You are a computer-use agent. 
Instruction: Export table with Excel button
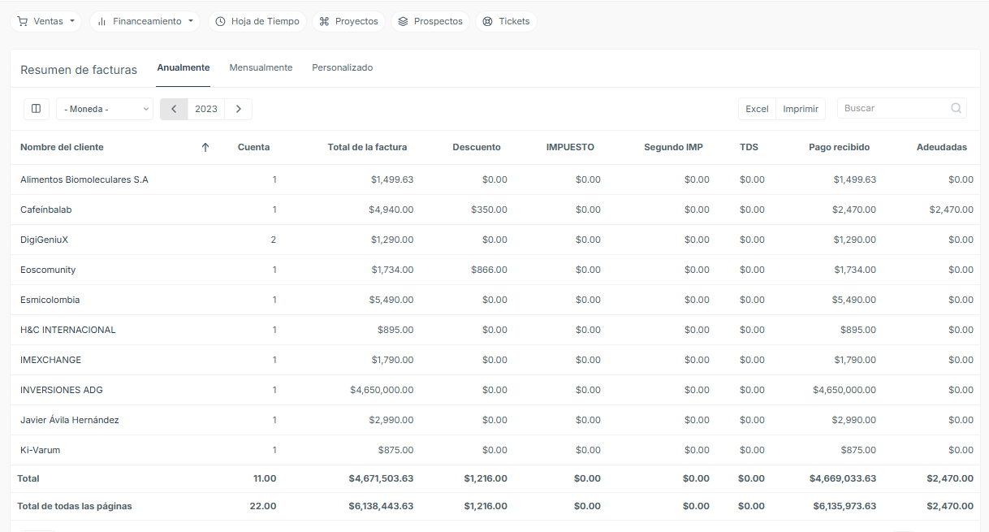(757, 109)
